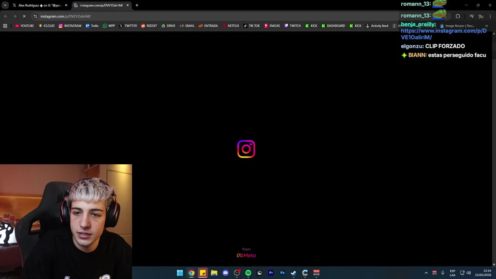Expand the tab search dropdown
Image resolution: width=496 pixels, height=279 pixels.
[5, 5]
